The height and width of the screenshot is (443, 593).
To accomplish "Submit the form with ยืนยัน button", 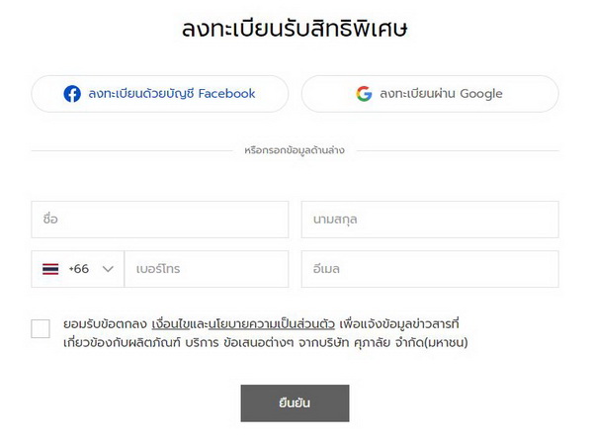I will (x=295, y=402).
